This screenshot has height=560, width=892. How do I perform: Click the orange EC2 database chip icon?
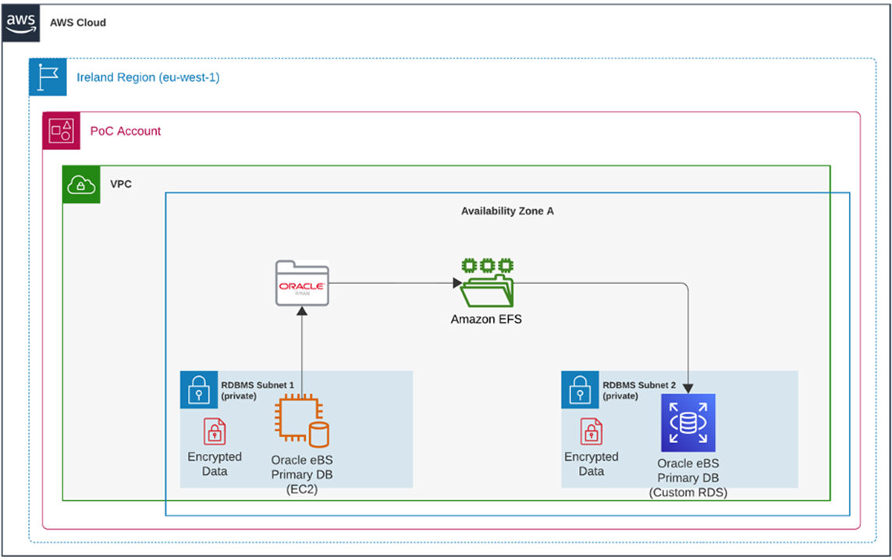[301, 421]
